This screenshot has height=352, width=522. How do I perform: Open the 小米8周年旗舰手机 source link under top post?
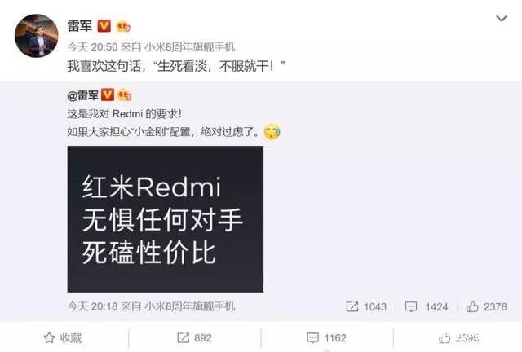190,47
